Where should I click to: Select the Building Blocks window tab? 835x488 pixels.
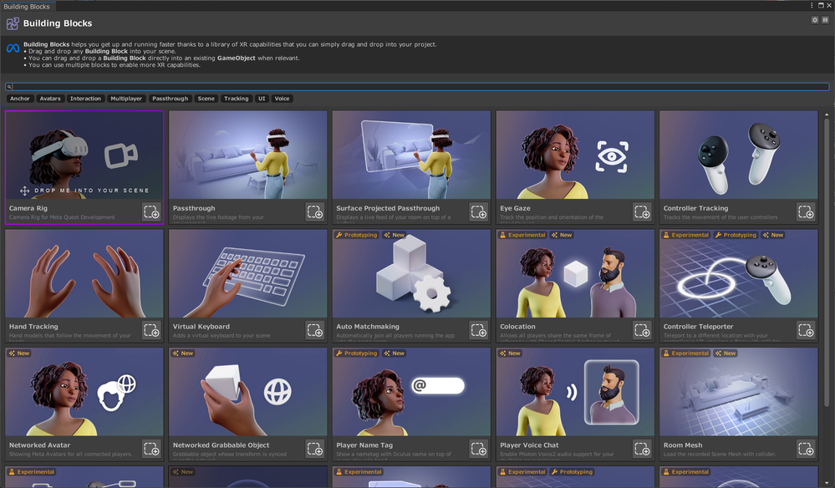(x=27, y=7)
